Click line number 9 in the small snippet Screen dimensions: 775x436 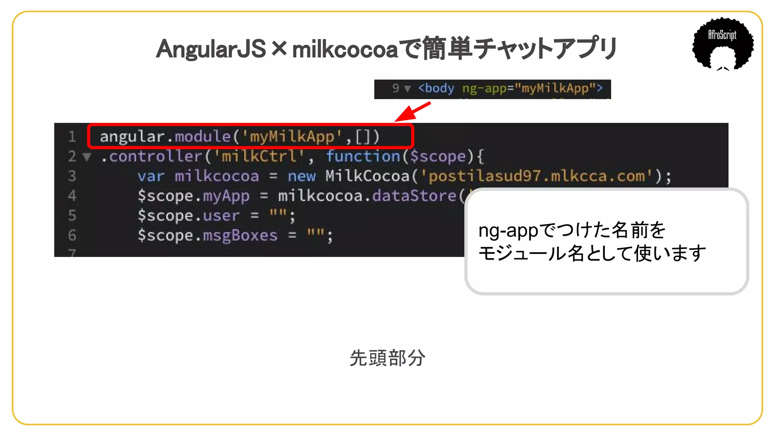pos(395,88)
